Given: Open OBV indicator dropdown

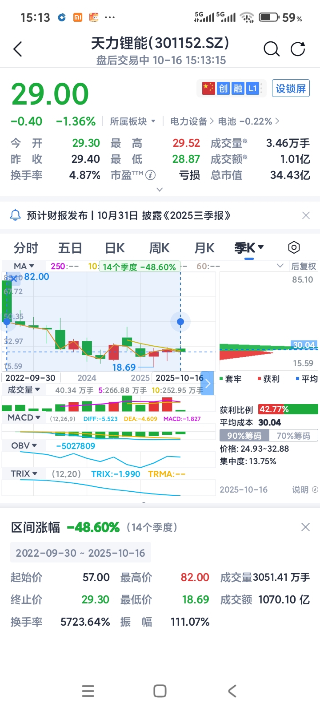Looking at the screenshot, I should pyautogui.click(x=24, y=445).
